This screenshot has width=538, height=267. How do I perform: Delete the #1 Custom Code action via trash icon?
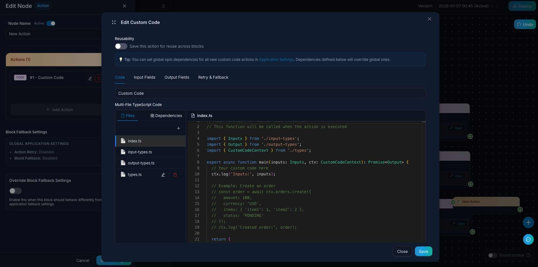pyautogui.click(x=99, y=78)
